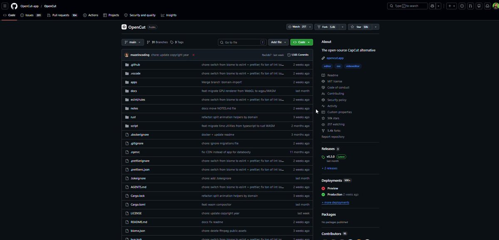Click the commit hash fbe3db7
This screenshot has height=240, width=499.
[x=267, y=55]
